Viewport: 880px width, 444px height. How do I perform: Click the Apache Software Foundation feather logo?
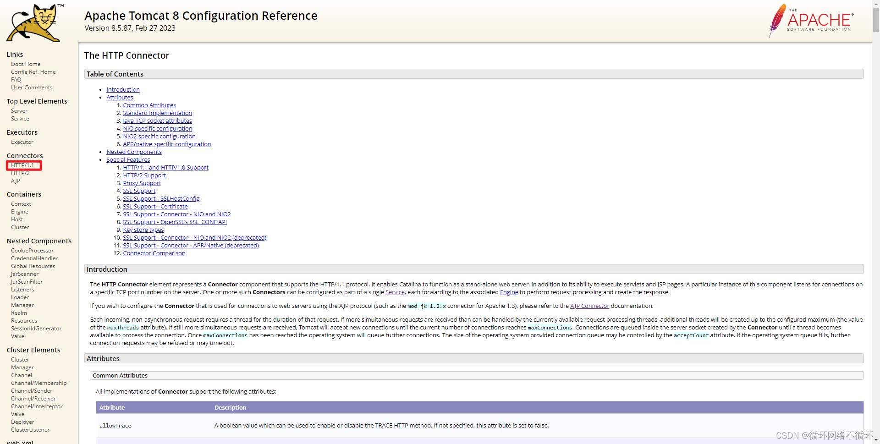810,21
